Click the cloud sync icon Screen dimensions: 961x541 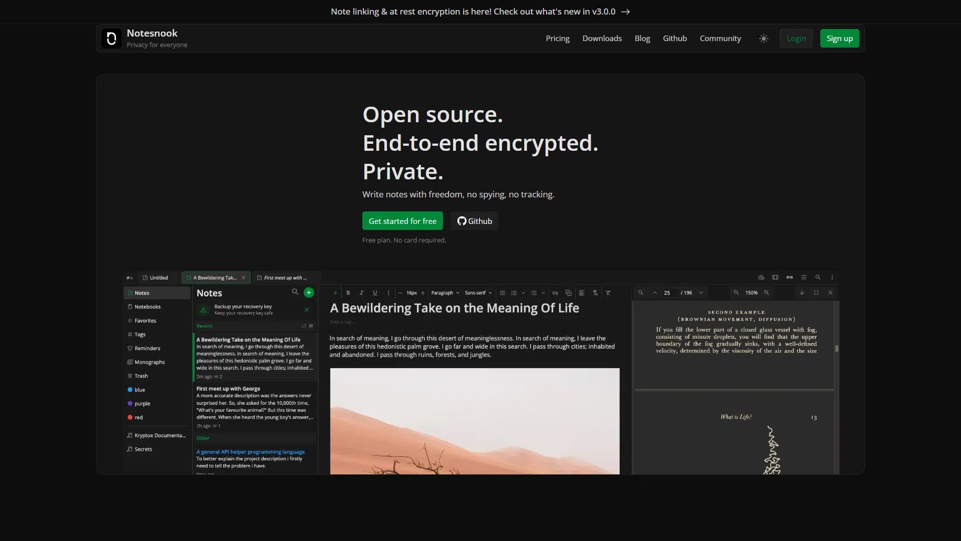(761, 278)
